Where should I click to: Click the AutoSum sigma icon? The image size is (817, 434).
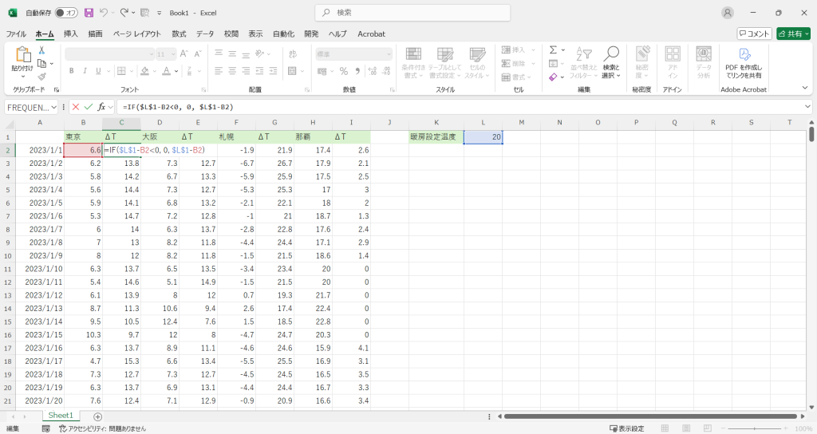click(553, 49)
